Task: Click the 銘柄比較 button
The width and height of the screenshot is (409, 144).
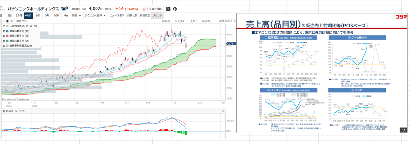Action: tap(132, 15)
